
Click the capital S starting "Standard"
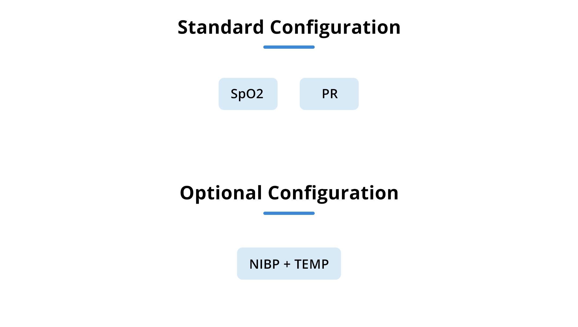184,27
